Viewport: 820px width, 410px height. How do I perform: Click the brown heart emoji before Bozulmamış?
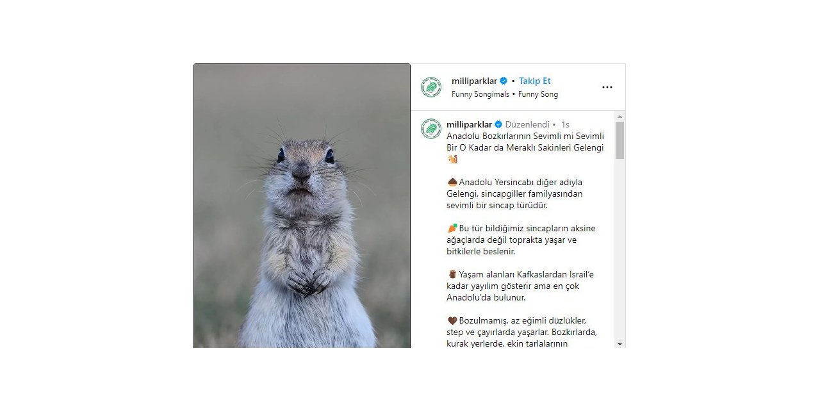(x=452, y=320)
